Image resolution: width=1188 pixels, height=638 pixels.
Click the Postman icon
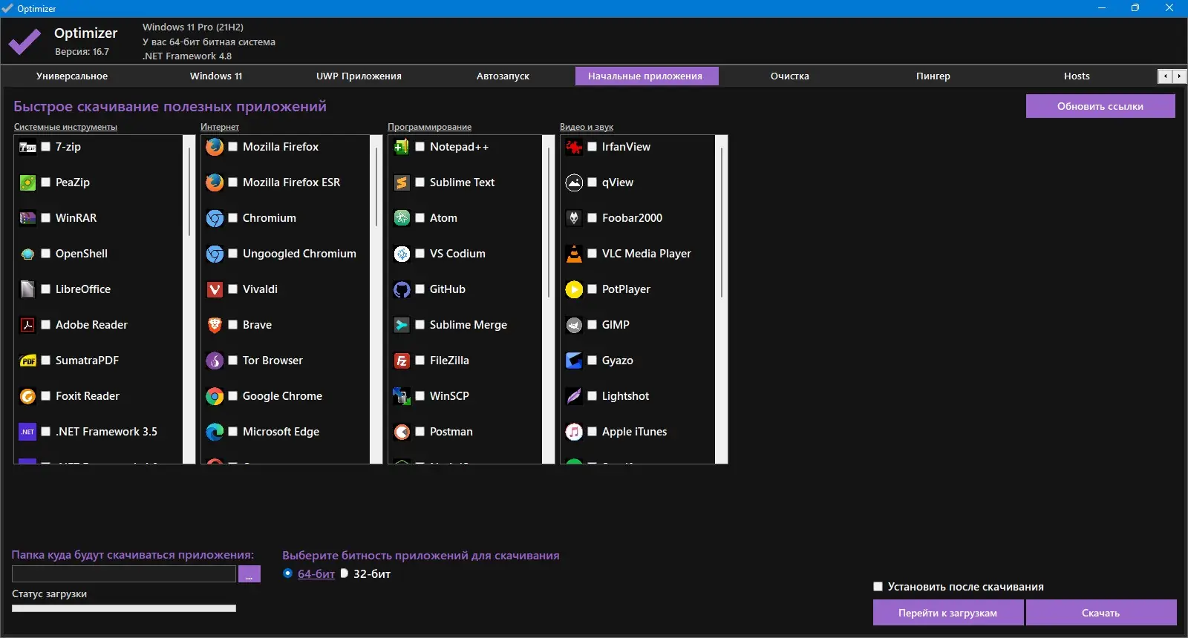pos(402,432)
